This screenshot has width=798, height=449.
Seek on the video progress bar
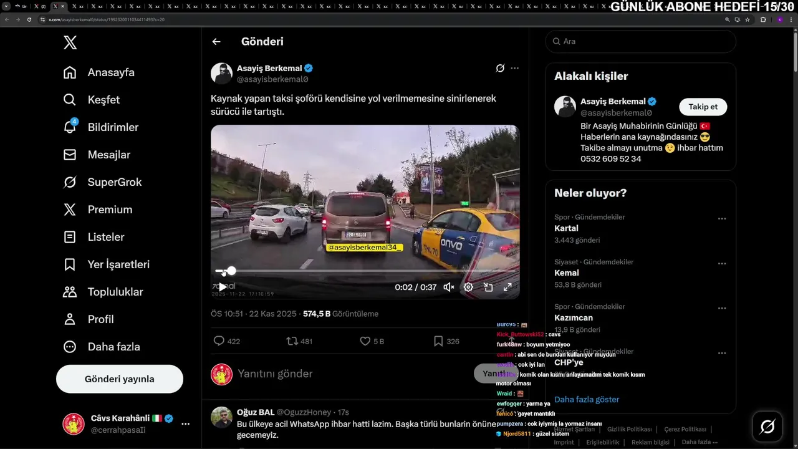click(365, 271)
